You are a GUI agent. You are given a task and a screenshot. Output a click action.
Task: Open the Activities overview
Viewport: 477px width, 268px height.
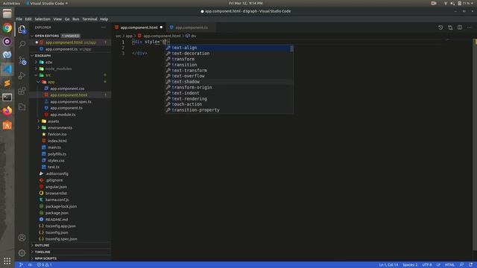point(11,3)
